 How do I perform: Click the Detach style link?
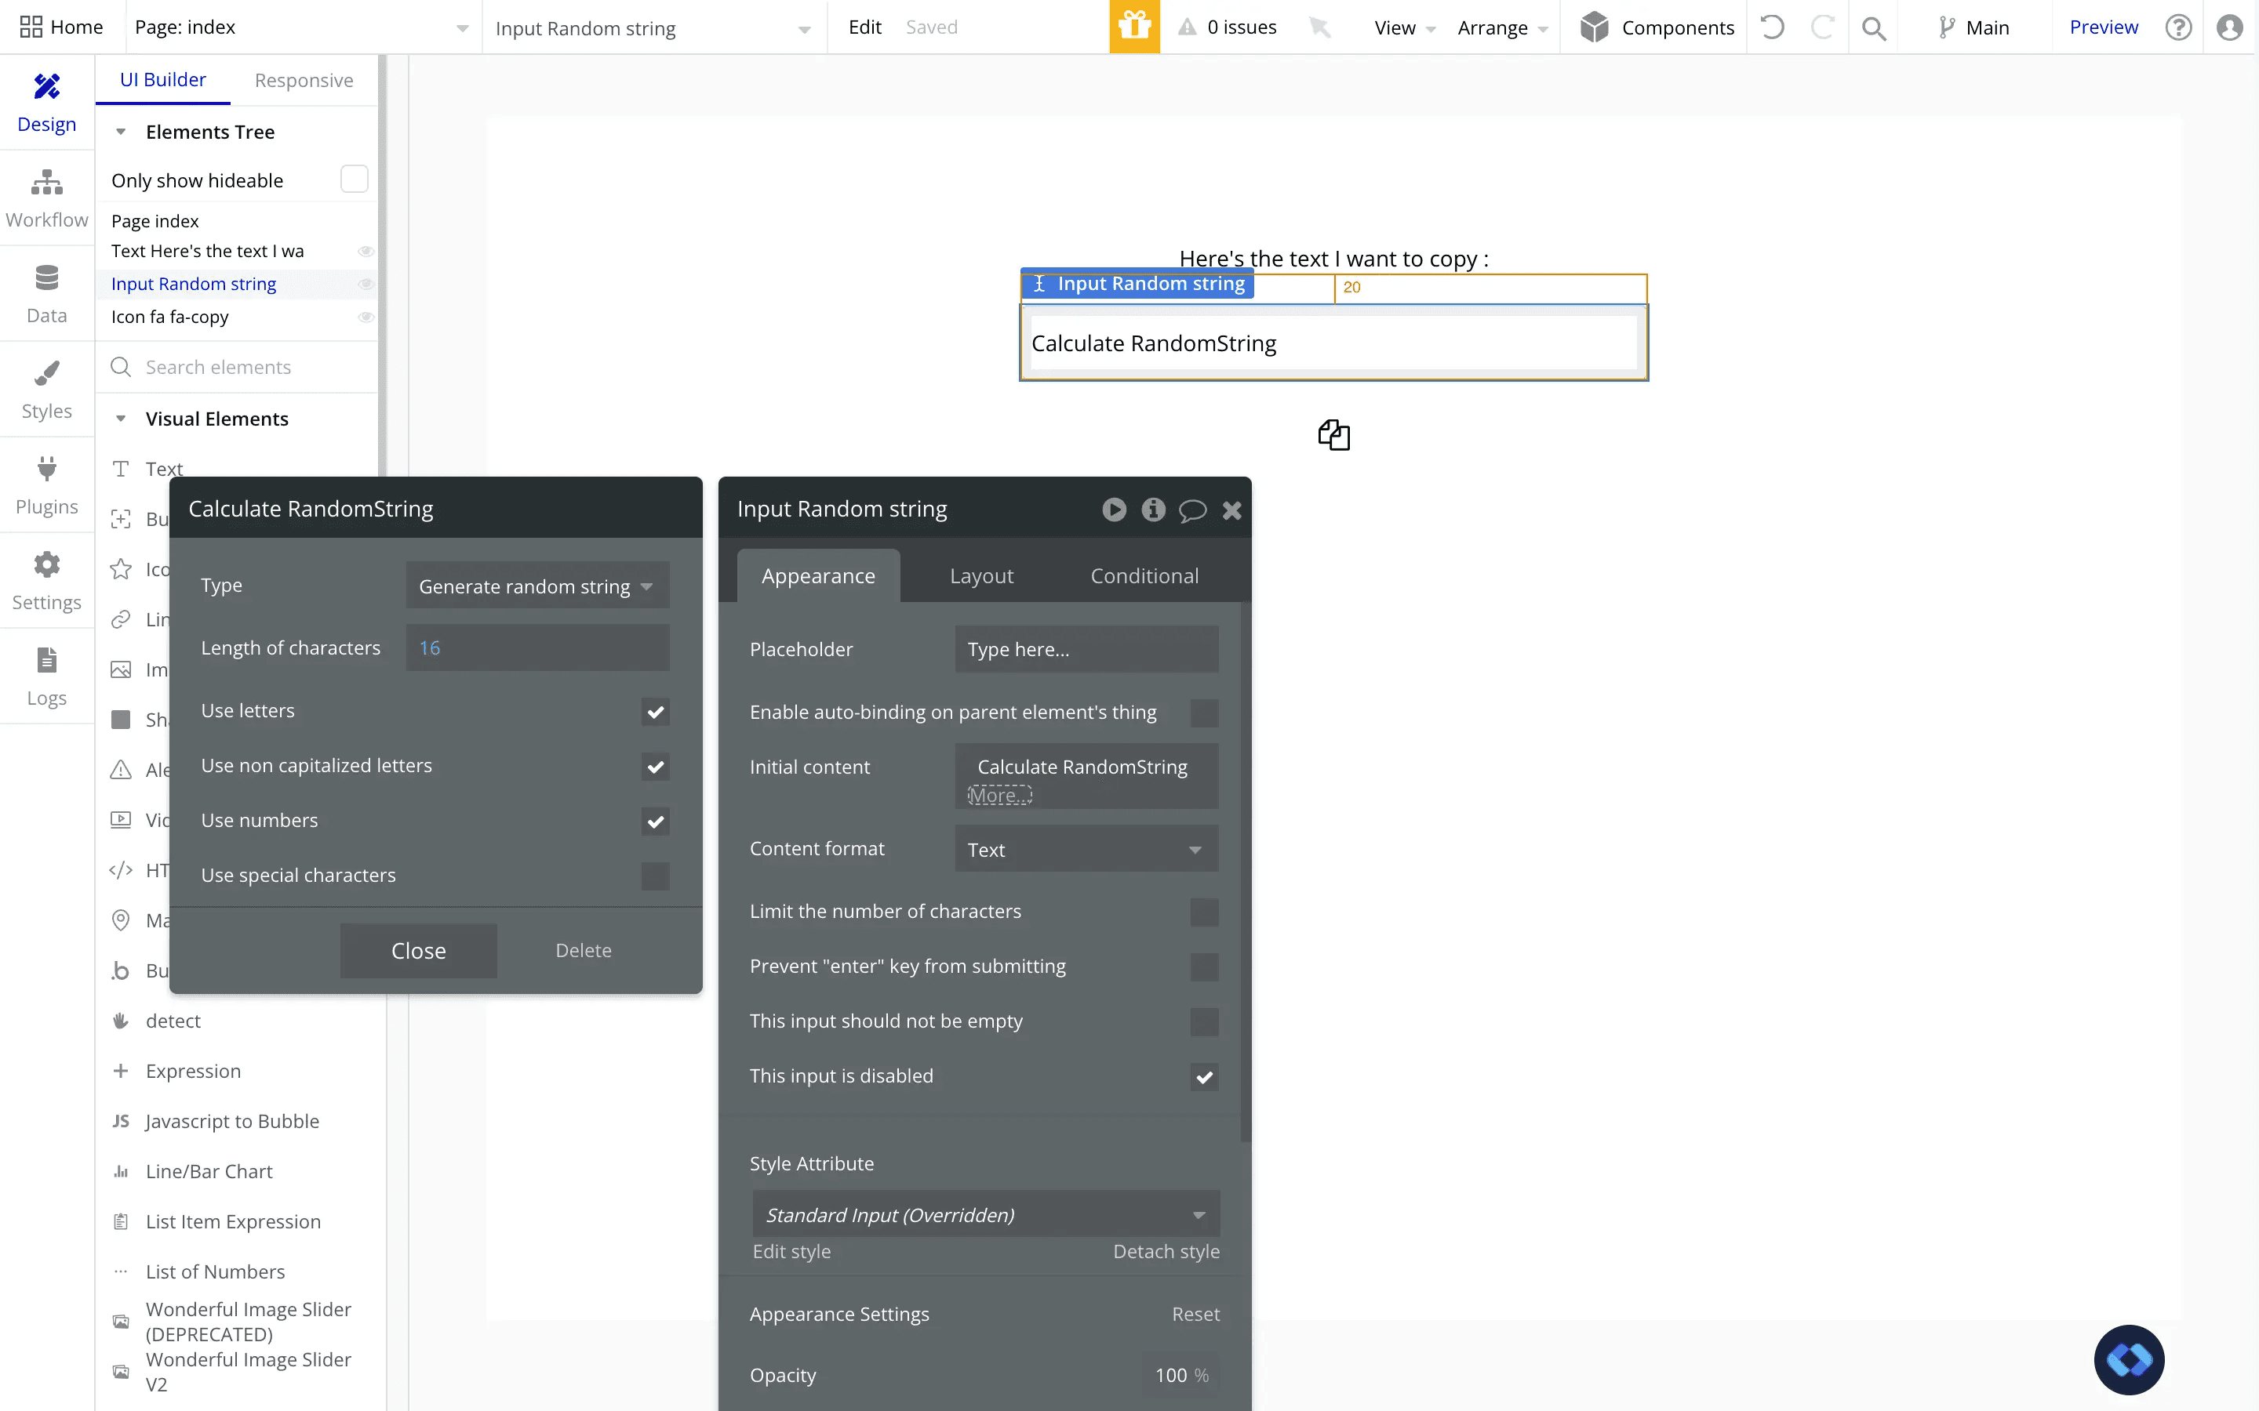pos(1165,1251)
